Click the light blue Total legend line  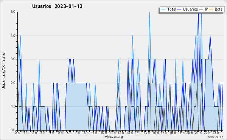163,9
